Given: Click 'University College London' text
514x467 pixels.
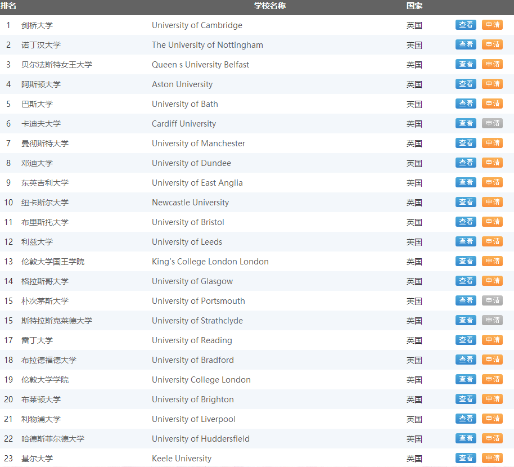Looking at the screenshot, I should point(201,379).
